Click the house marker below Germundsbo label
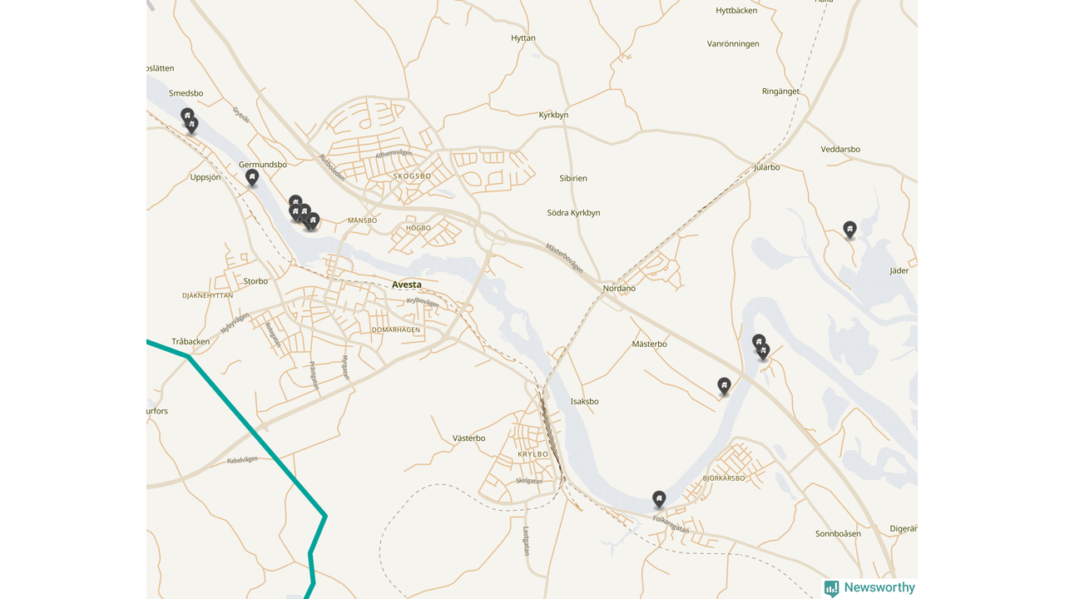 point(252,176)
